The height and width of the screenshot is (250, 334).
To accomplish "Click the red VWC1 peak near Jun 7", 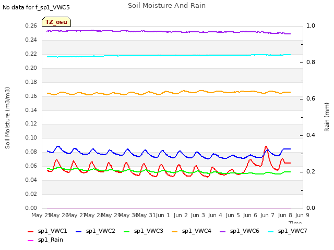I will [x=266, y=147].
